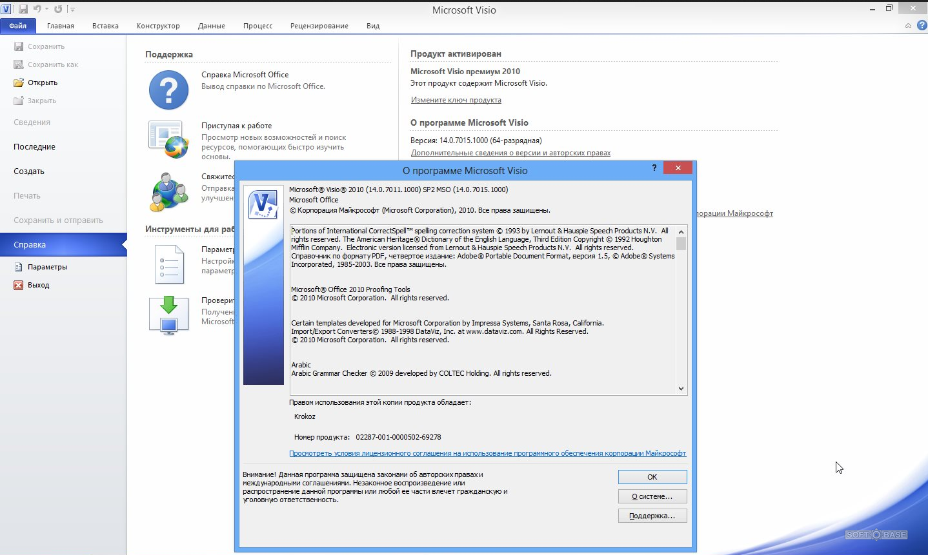Screen dimensions: 928x555
Task: Close the О программе Microsoft Visio dialog
Action: [x=678, y=168]
